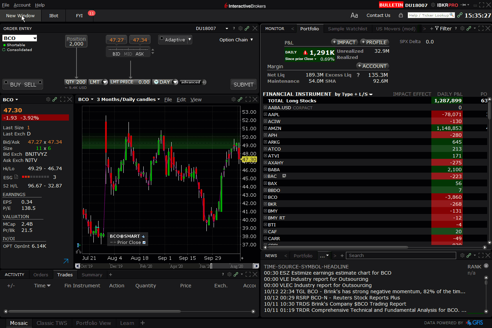Expand the BABA portfolio row

(265, 170)
